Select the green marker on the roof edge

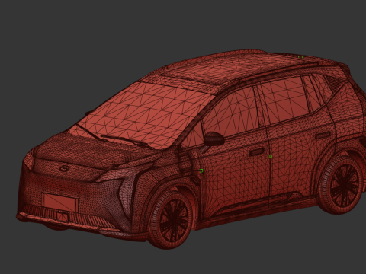click(x=300, y=57)
